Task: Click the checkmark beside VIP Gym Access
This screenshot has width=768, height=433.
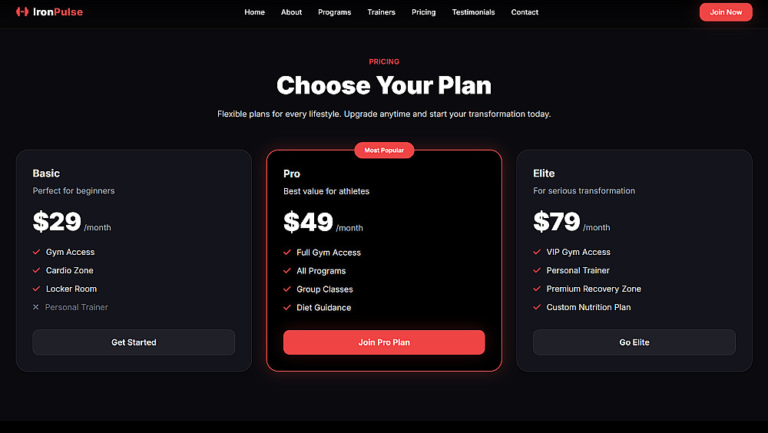Action: click(537, 252)
